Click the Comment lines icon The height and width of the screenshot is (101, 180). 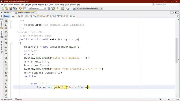point(71,16)
